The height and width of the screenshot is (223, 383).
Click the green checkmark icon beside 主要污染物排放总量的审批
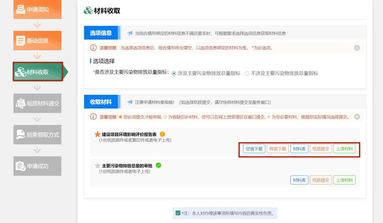point(158,165)
